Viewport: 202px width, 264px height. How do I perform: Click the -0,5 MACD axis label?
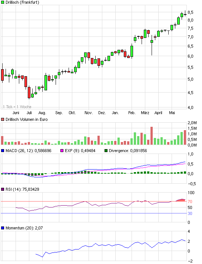tap(192, 184)
